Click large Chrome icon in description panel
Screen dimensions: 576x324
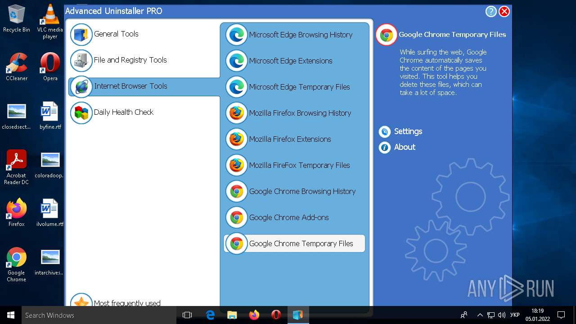coord(387,35)
